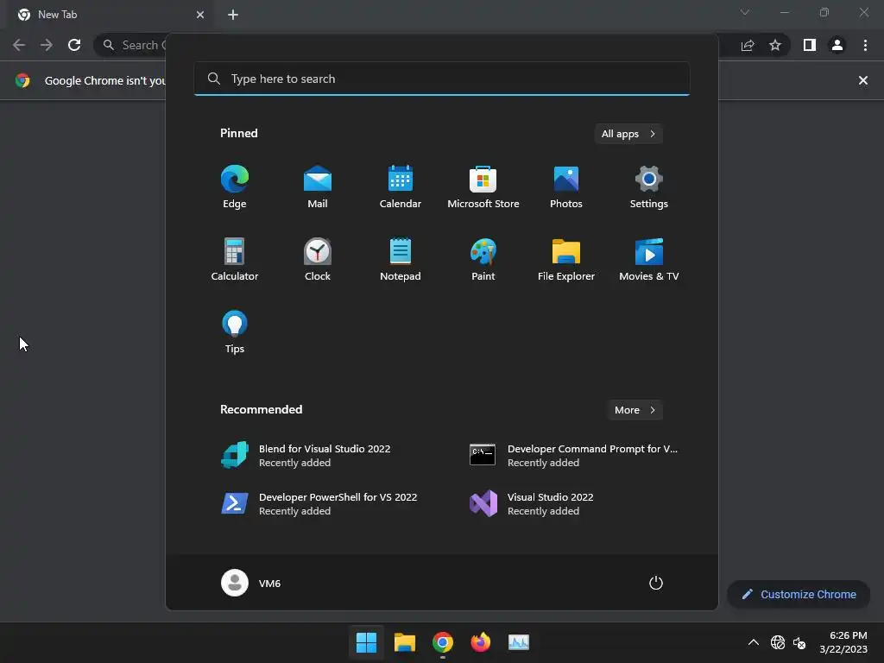Launch Notepad from Start menu
Viewport: 884px width, 663px height.
[x=401, y=259]
